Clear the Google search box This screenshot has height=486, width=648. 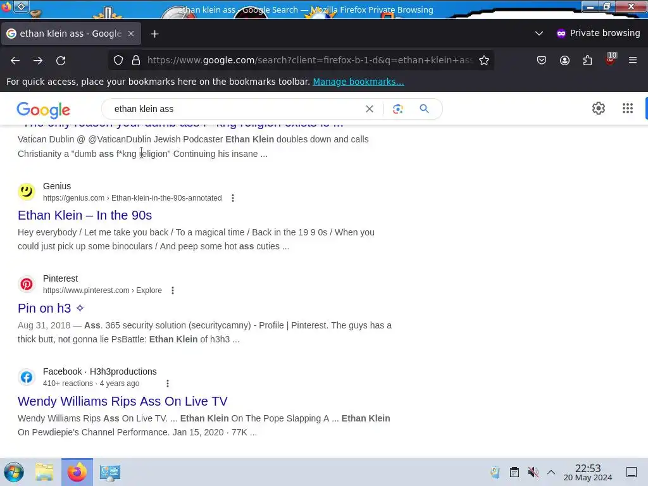(370, 109)
